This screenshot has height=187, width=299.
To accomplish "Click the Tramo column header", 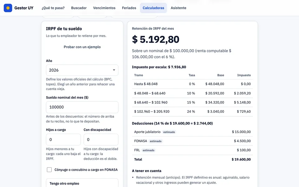I will pyautogui.click(x=139, y=75).
